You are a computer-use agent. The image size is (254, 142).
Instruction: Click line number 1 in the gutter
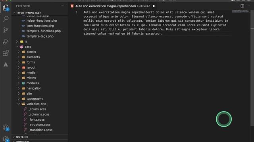click(x=77, y=12)
